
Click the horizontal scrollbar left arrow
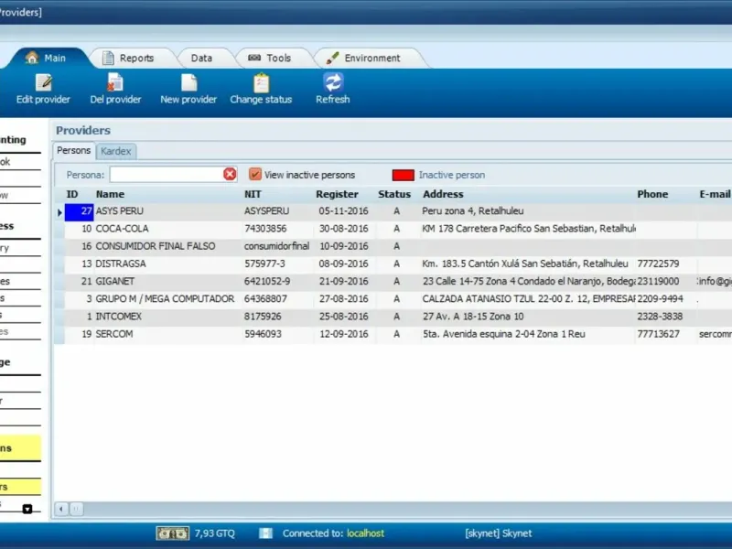(62, 509)
